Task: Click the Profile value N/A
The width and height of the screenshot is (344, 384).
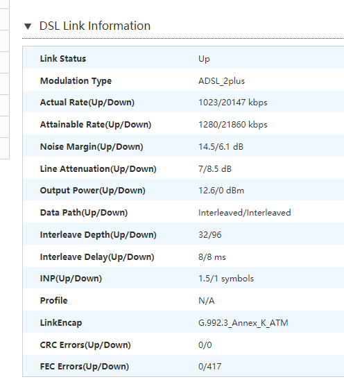Action: (x=206, y=301)
